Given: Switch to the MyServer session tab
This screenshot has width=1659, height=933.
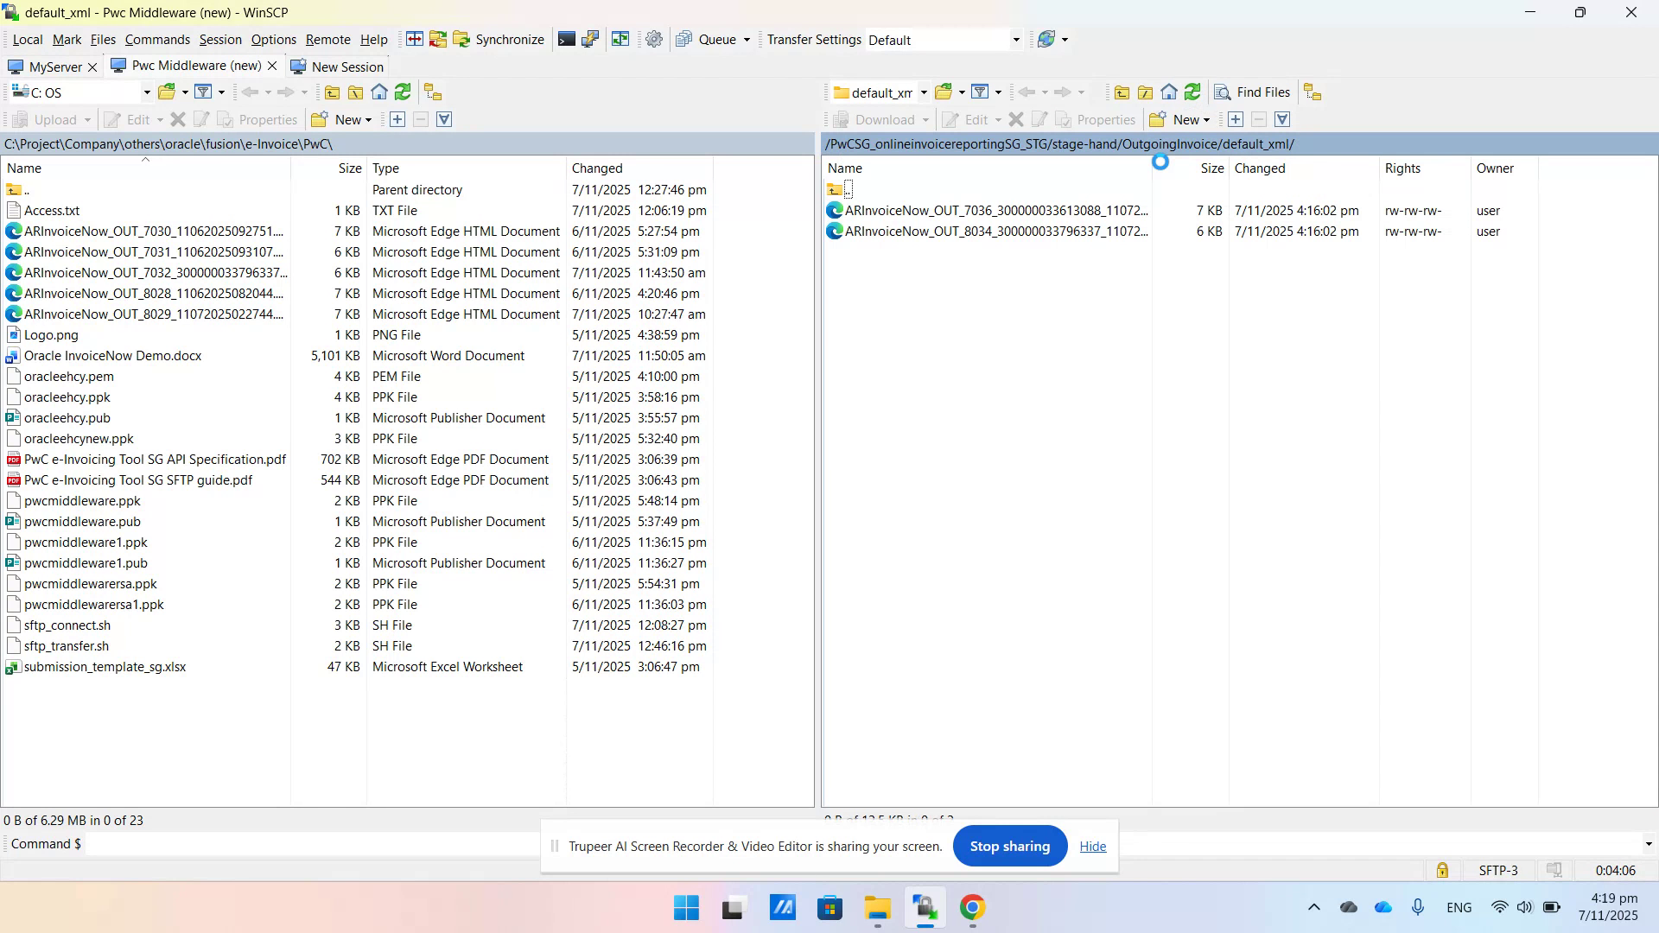Looking at the screenshot, I should (54, 67).
